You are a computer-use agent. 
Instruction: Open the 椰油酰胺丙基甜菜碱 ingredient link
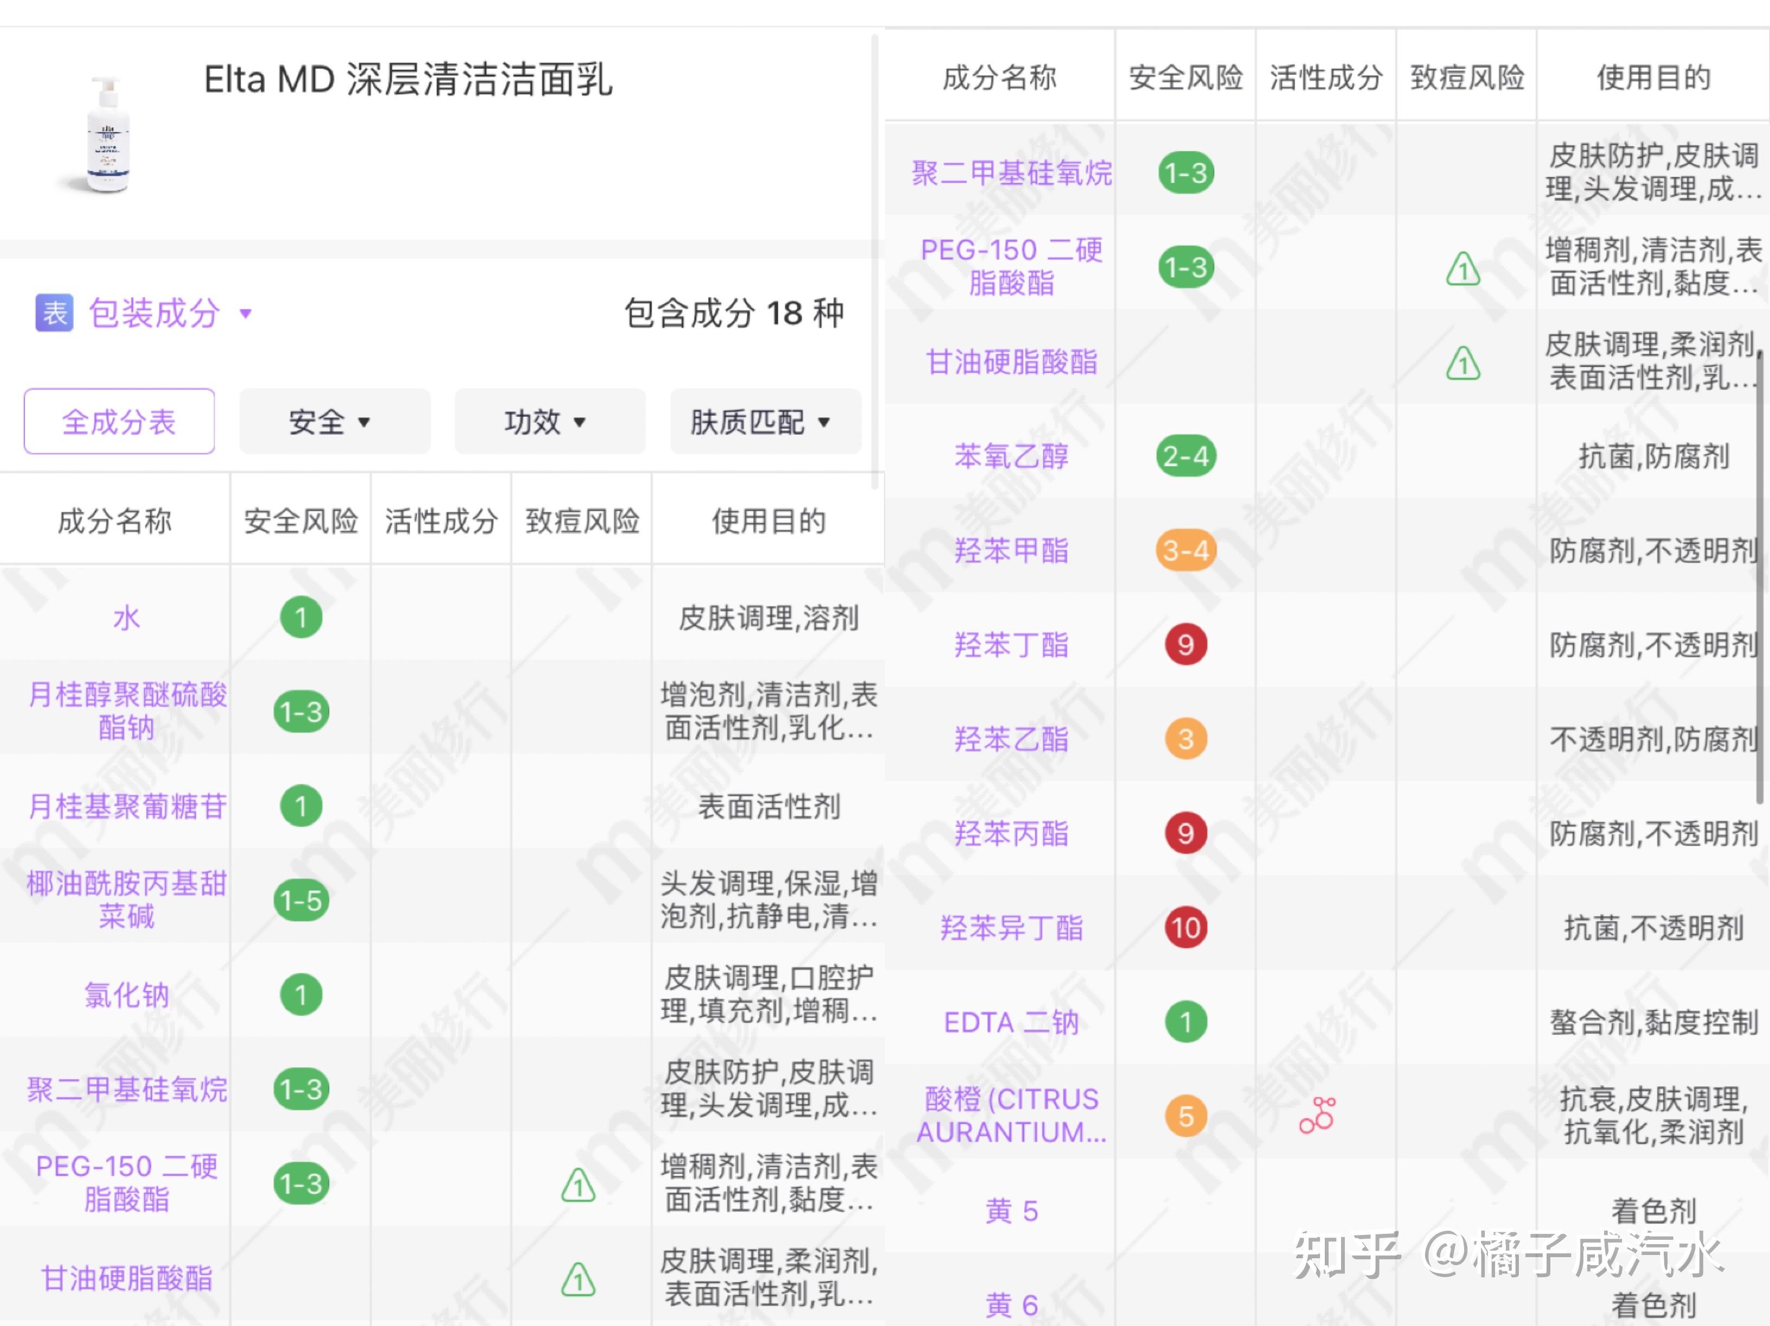tap(126, 900)
